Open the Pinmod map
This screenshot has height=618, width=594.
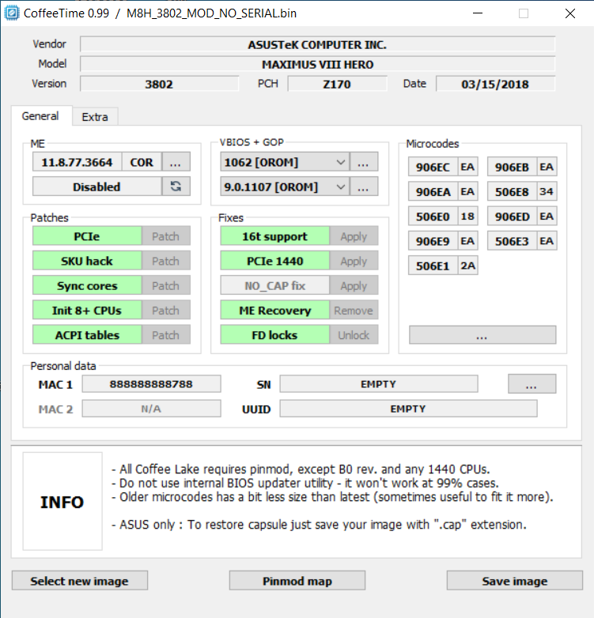pyautogui.click(x=297, y=581)
